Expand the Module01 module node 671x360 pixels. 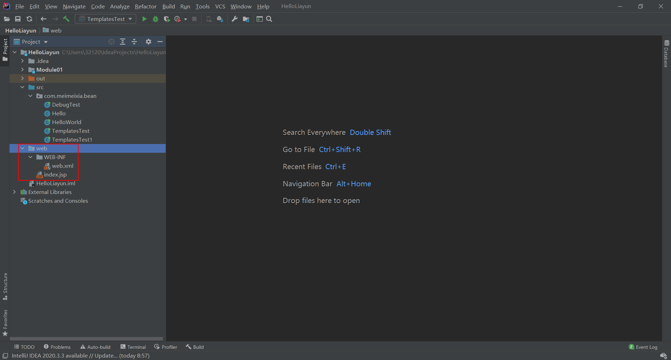(x=22, y=70)
